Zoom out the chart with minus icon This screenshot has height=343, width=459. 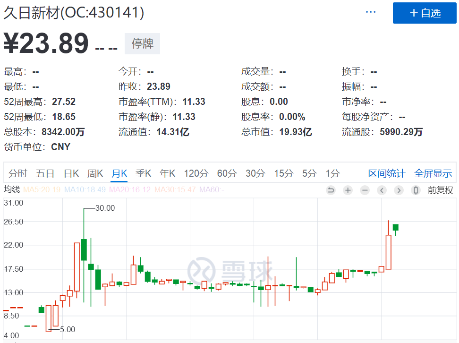(x=365, y=190)
